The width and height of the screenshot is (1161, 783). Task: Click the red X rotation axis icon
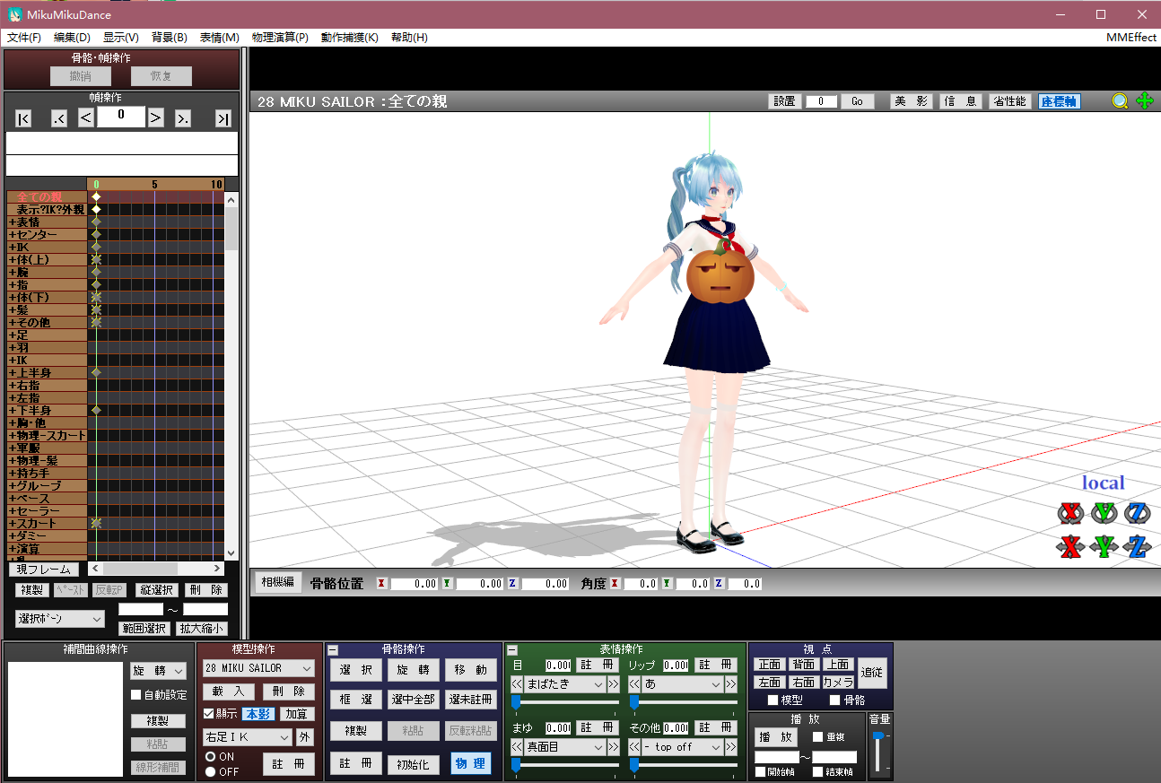(1069, 513)
